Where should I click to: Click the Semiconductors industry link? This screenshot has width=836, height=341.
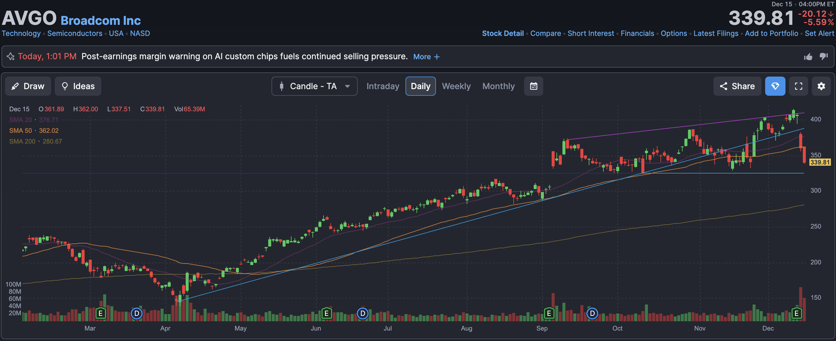click(75, 34)
